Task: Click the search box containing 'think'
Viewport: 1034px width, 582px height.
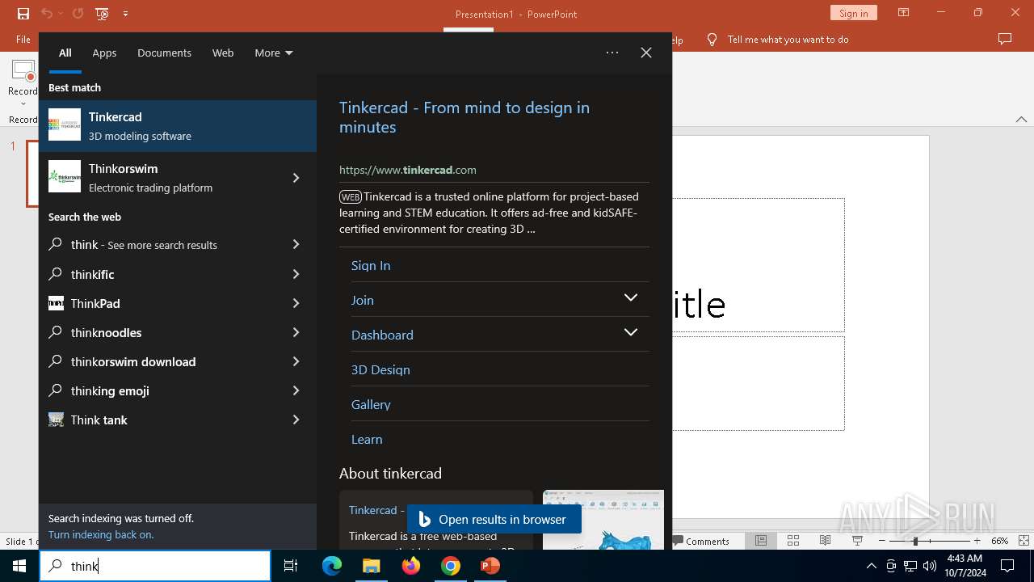Action: (x=155, y=566)
